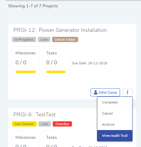Open View Audit Trail

115,136
